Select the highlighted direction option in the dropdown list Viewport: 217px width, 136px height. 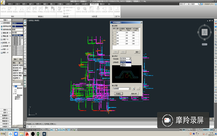click(x=126, y=62)
